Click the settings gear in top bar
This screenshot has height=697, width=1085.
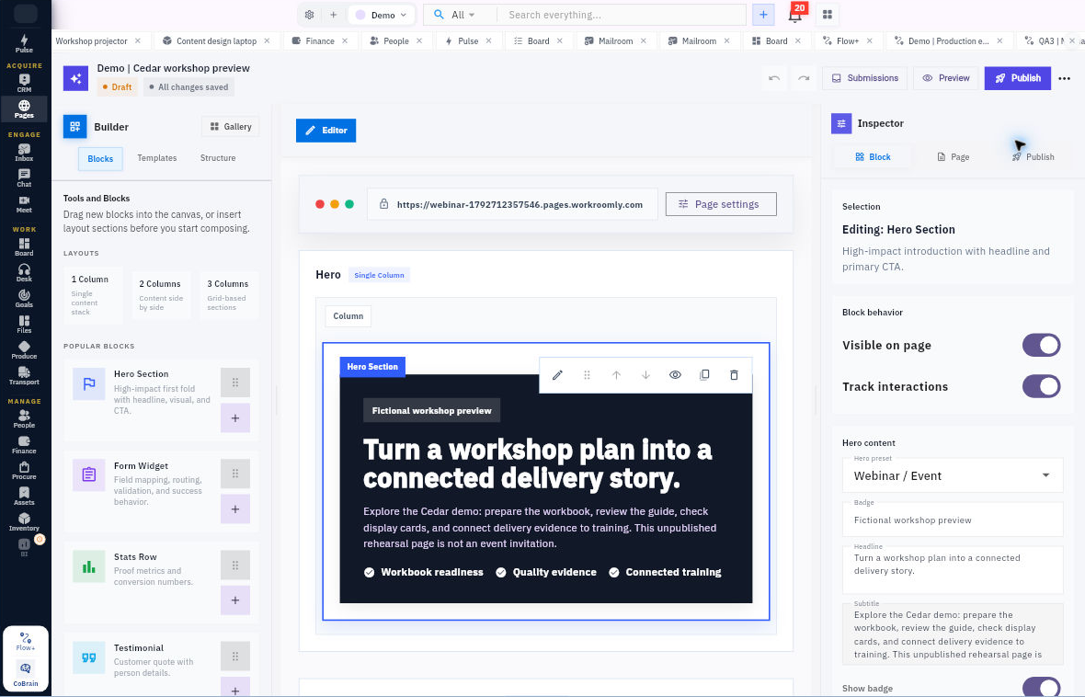tap(309, 15)
